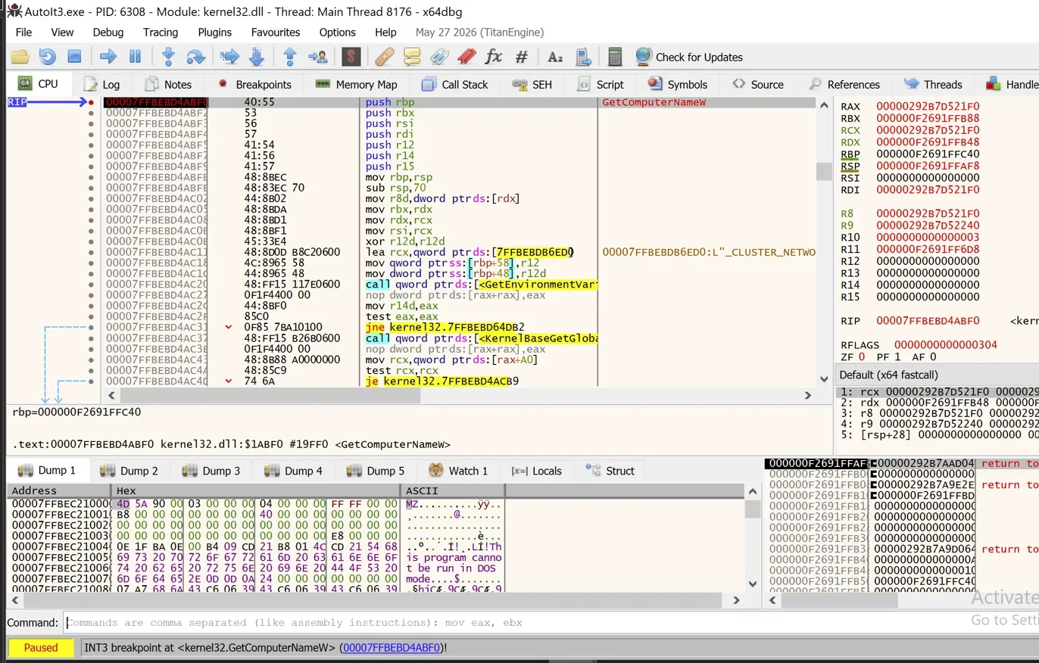Show comments via the yellow notes icon
The width and height of the screenshot is (1039, 663).
pyautogui.click(x=412, y=57)
